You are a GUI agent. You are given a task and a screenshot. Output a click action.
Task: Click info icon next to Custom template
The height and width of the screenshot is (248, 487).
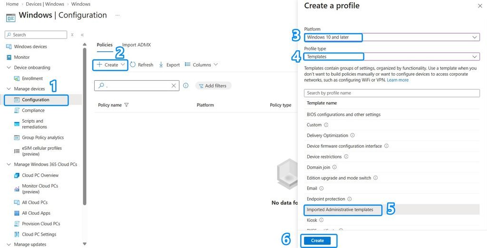[x=326, y=125]
